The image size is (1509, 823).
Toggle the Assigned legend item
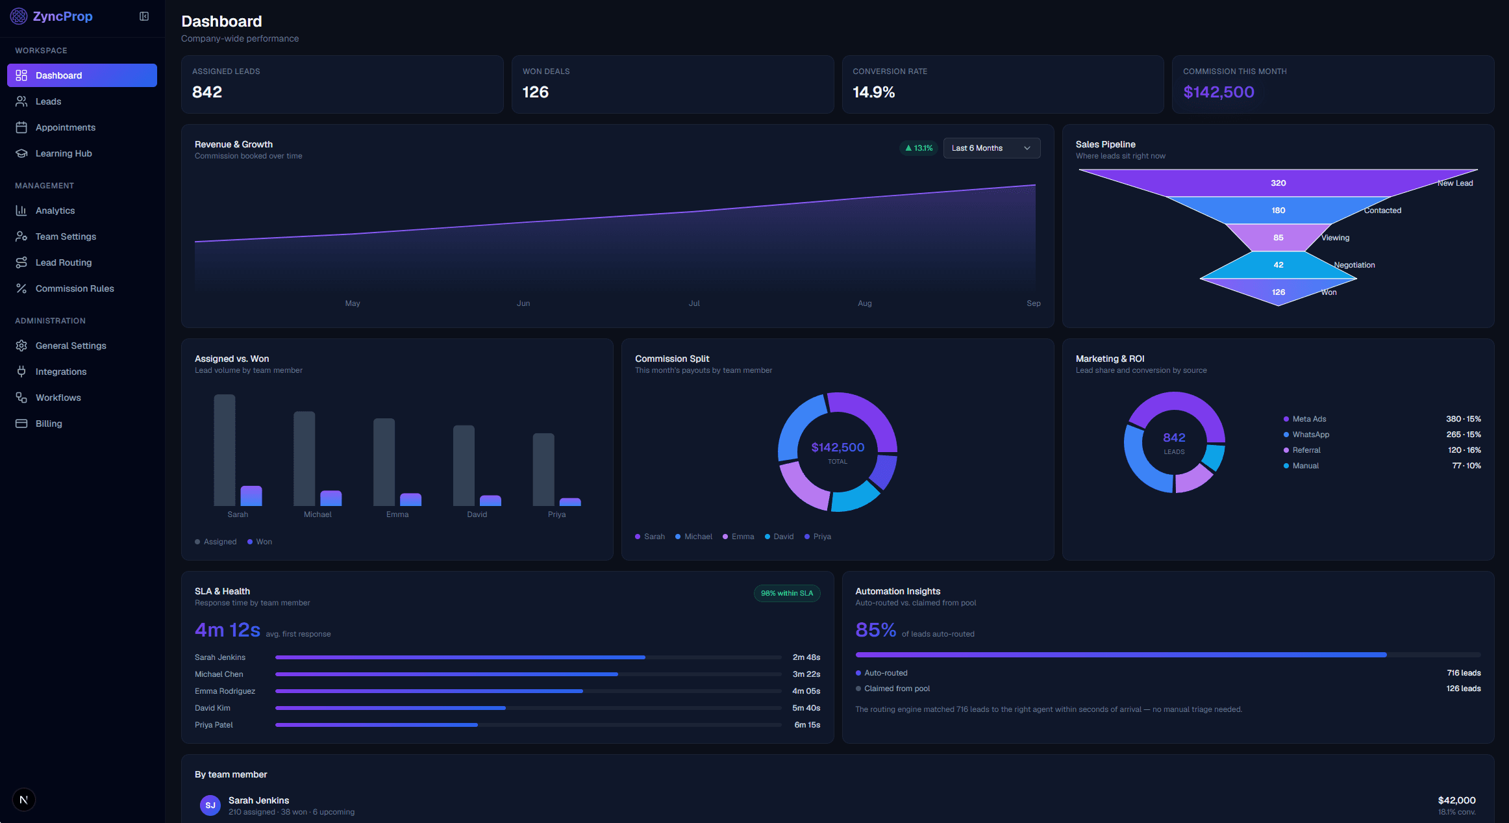point(216,542)
